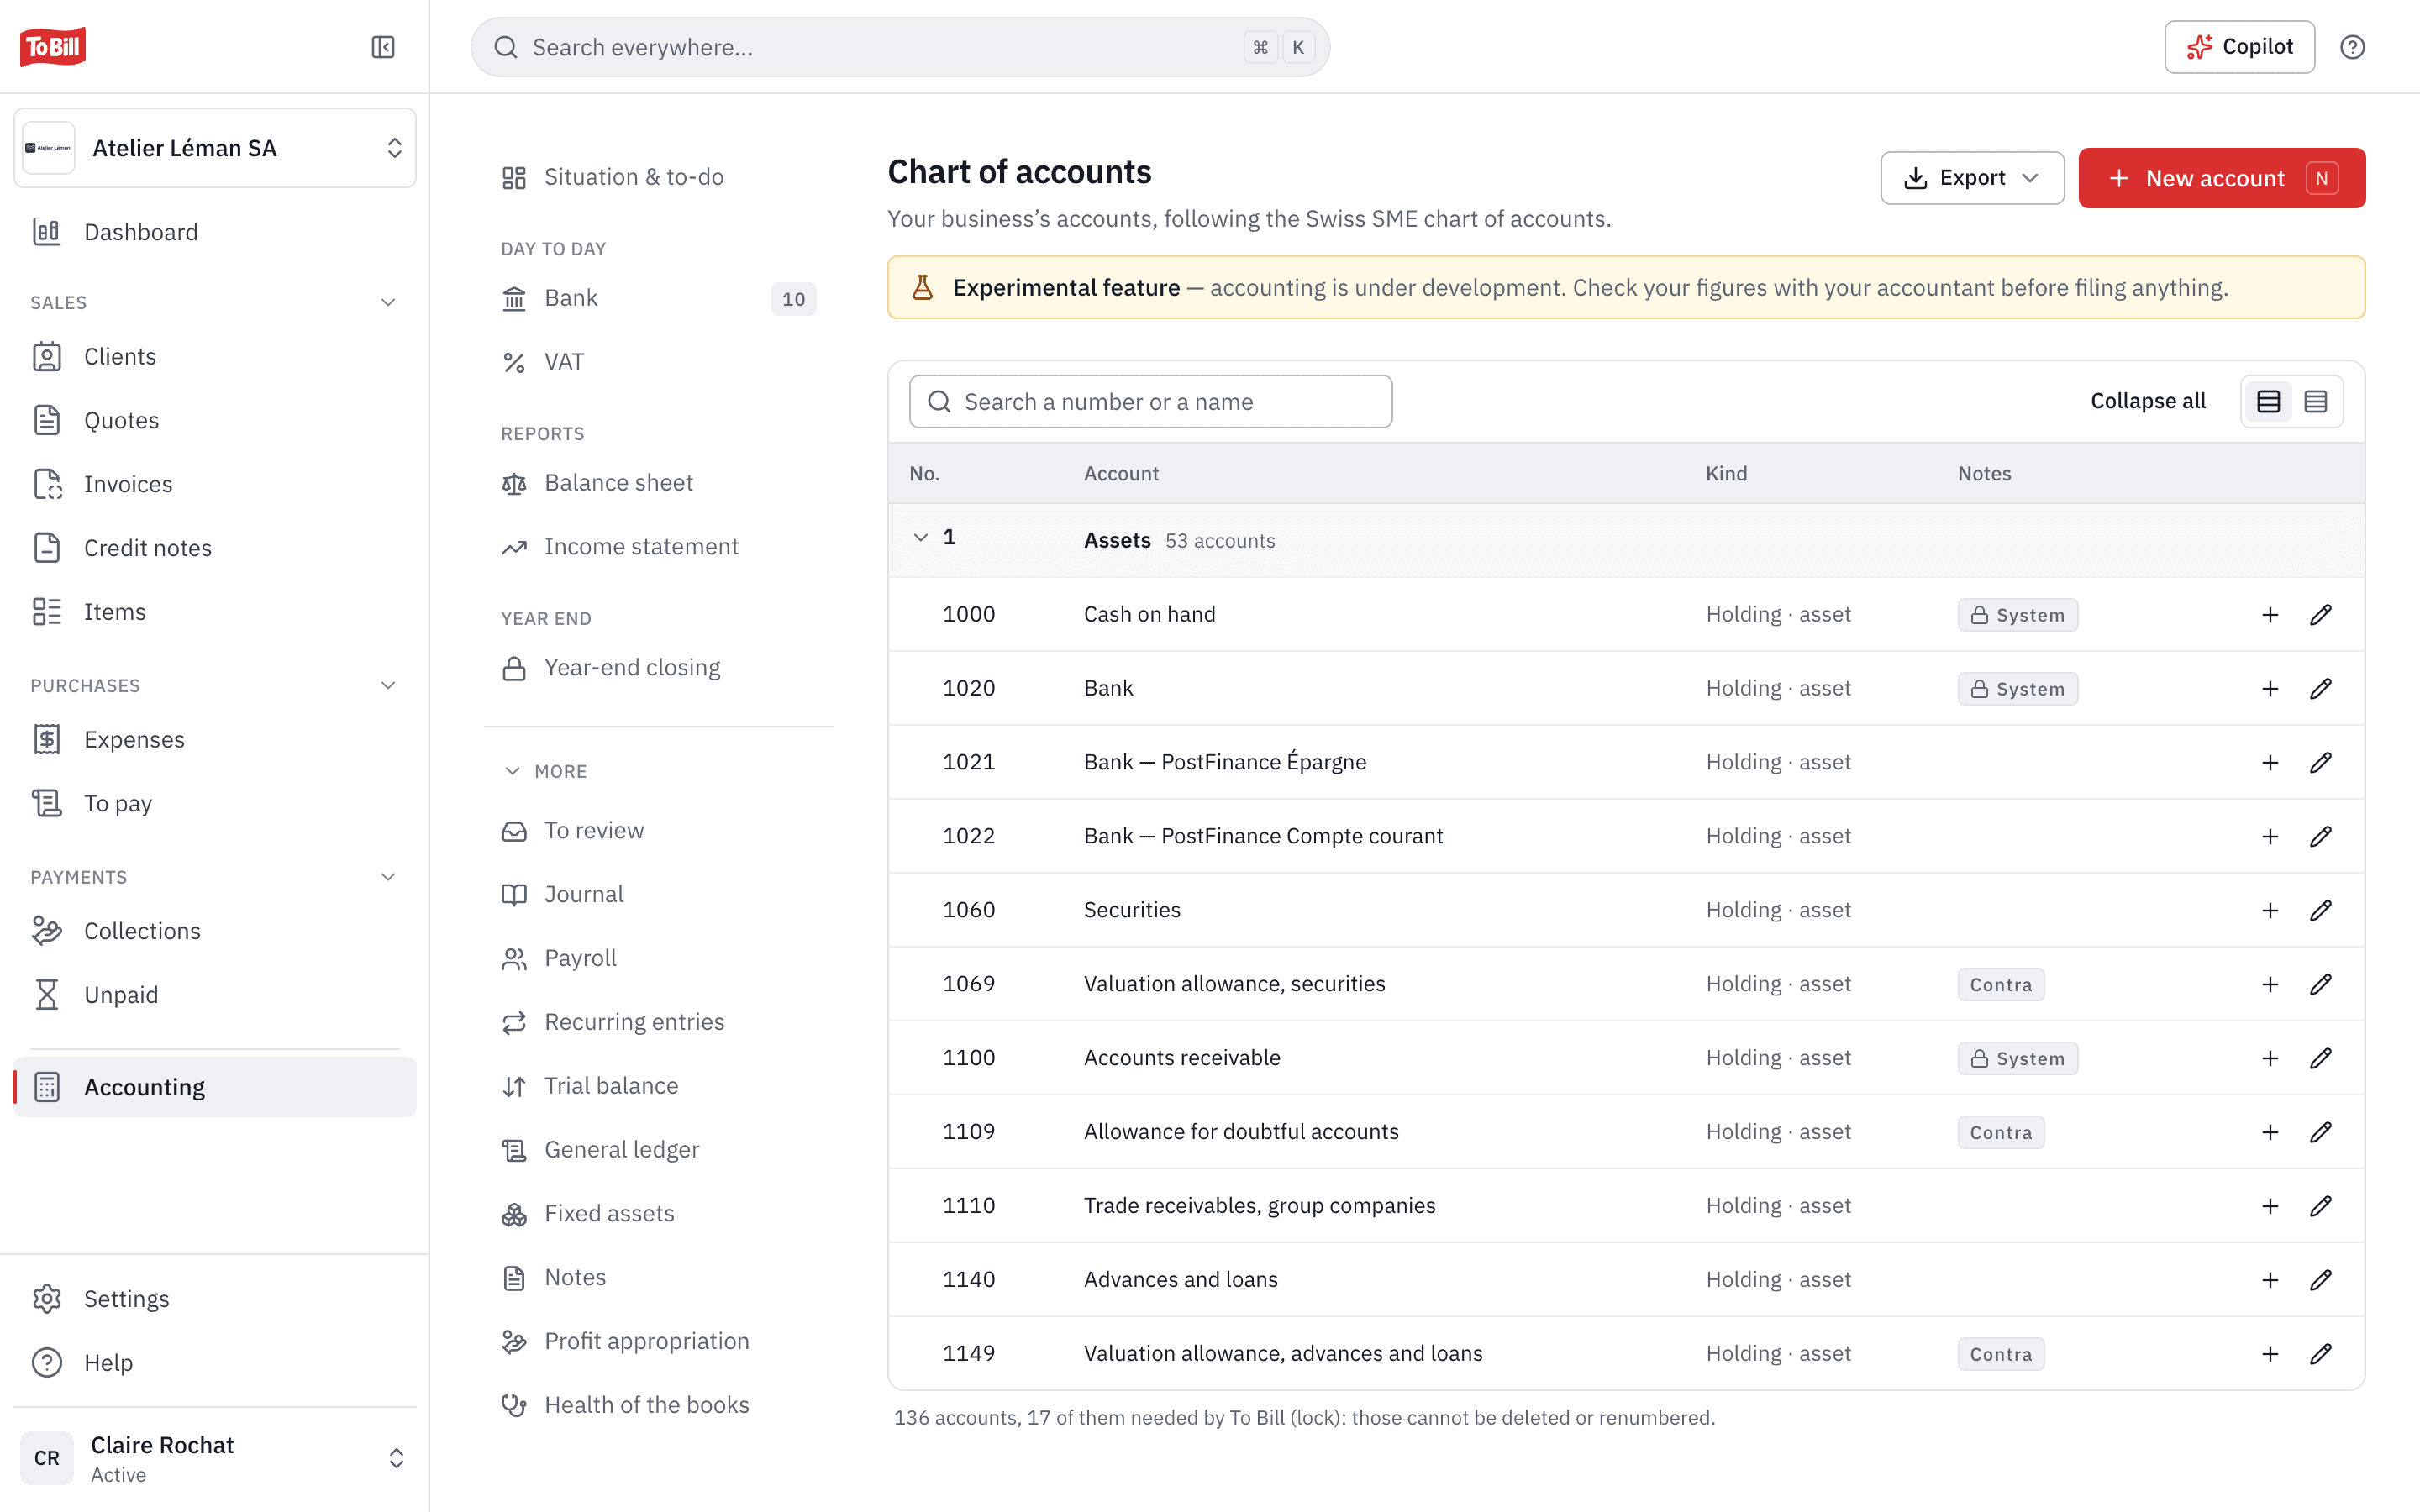
Task: Open Copilot assistant
Action: point(2239,47)
